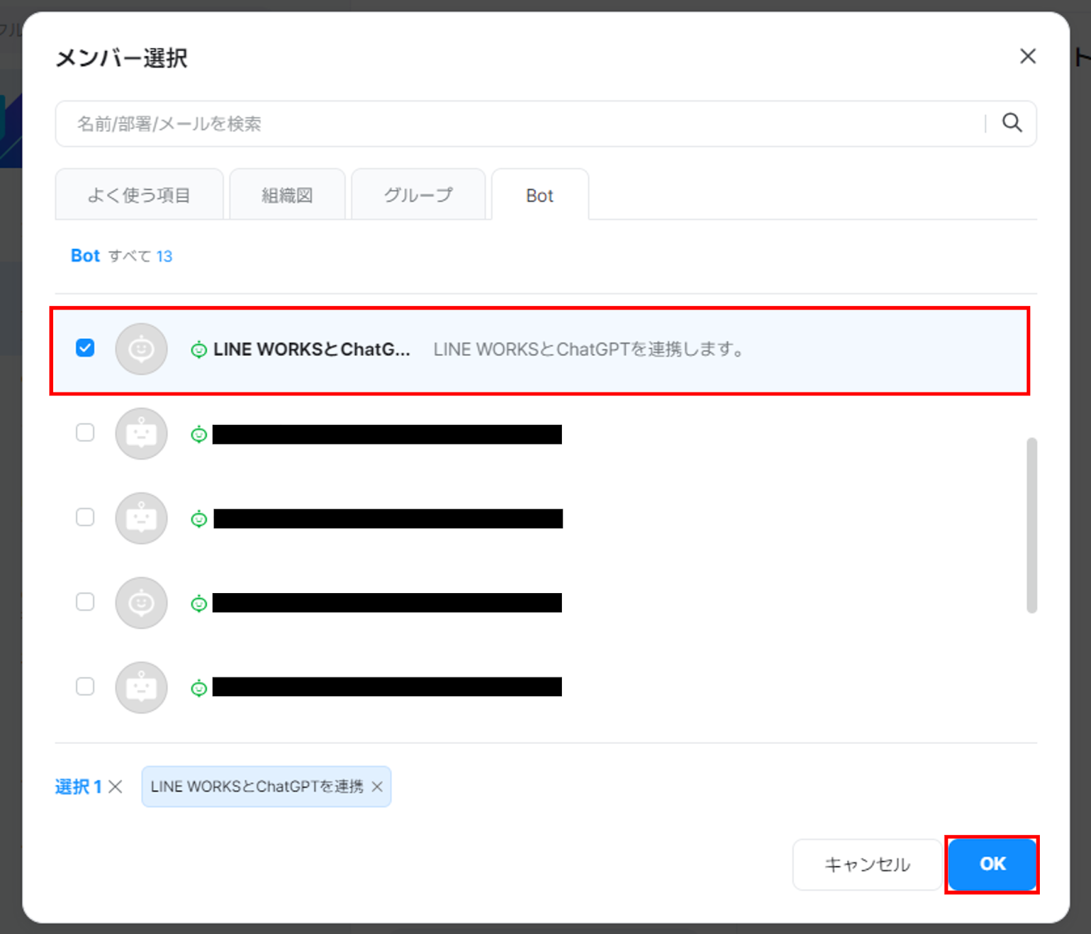Open the 組織図 tab
The width and height of the screenshot is (1091, 934).
click(287, 195)
